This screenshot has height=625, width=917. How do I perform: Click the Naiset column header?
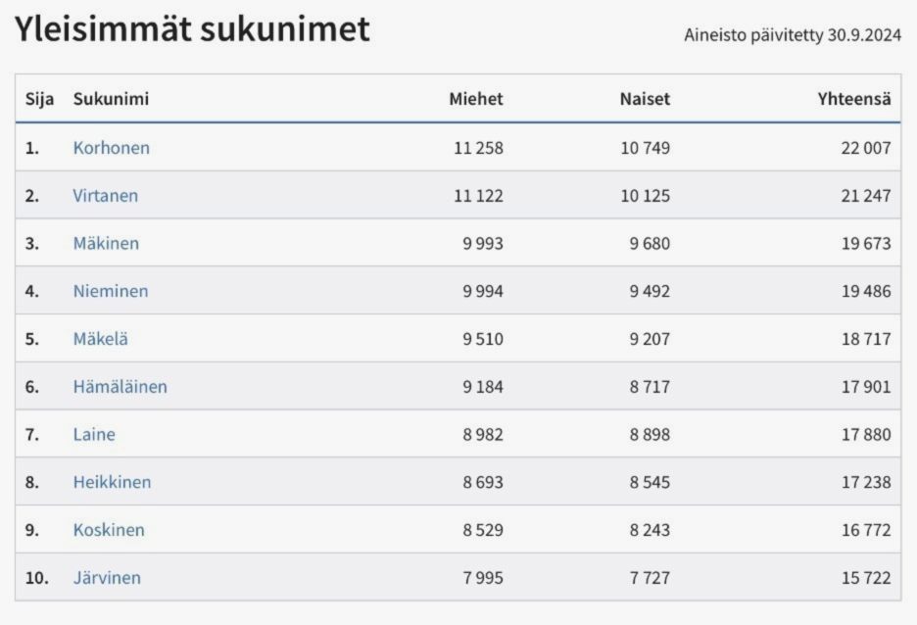tap(645, 99)
